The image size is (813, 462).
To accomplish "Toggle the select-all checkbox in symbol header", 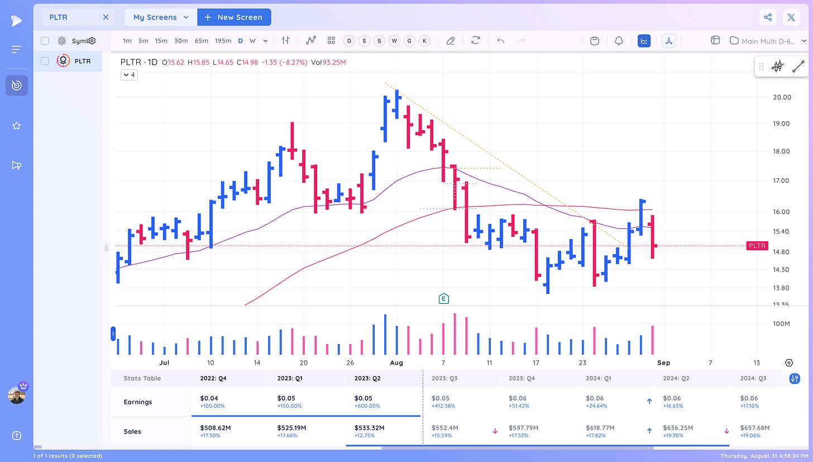I will point(45,41).
